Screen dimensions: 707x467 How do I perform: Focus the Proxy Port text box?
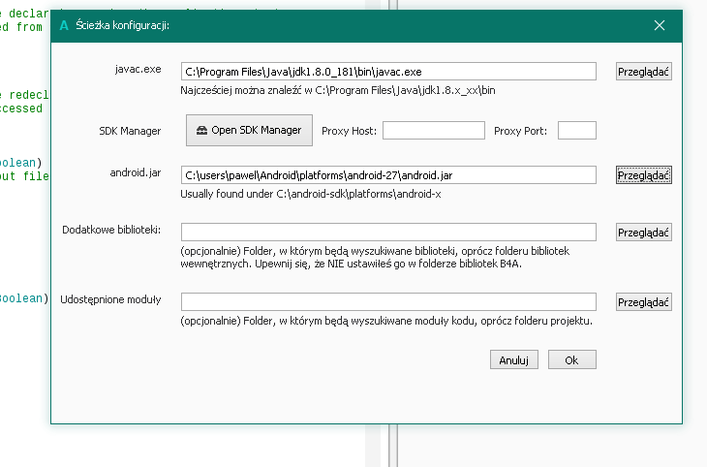pos(576,130)
